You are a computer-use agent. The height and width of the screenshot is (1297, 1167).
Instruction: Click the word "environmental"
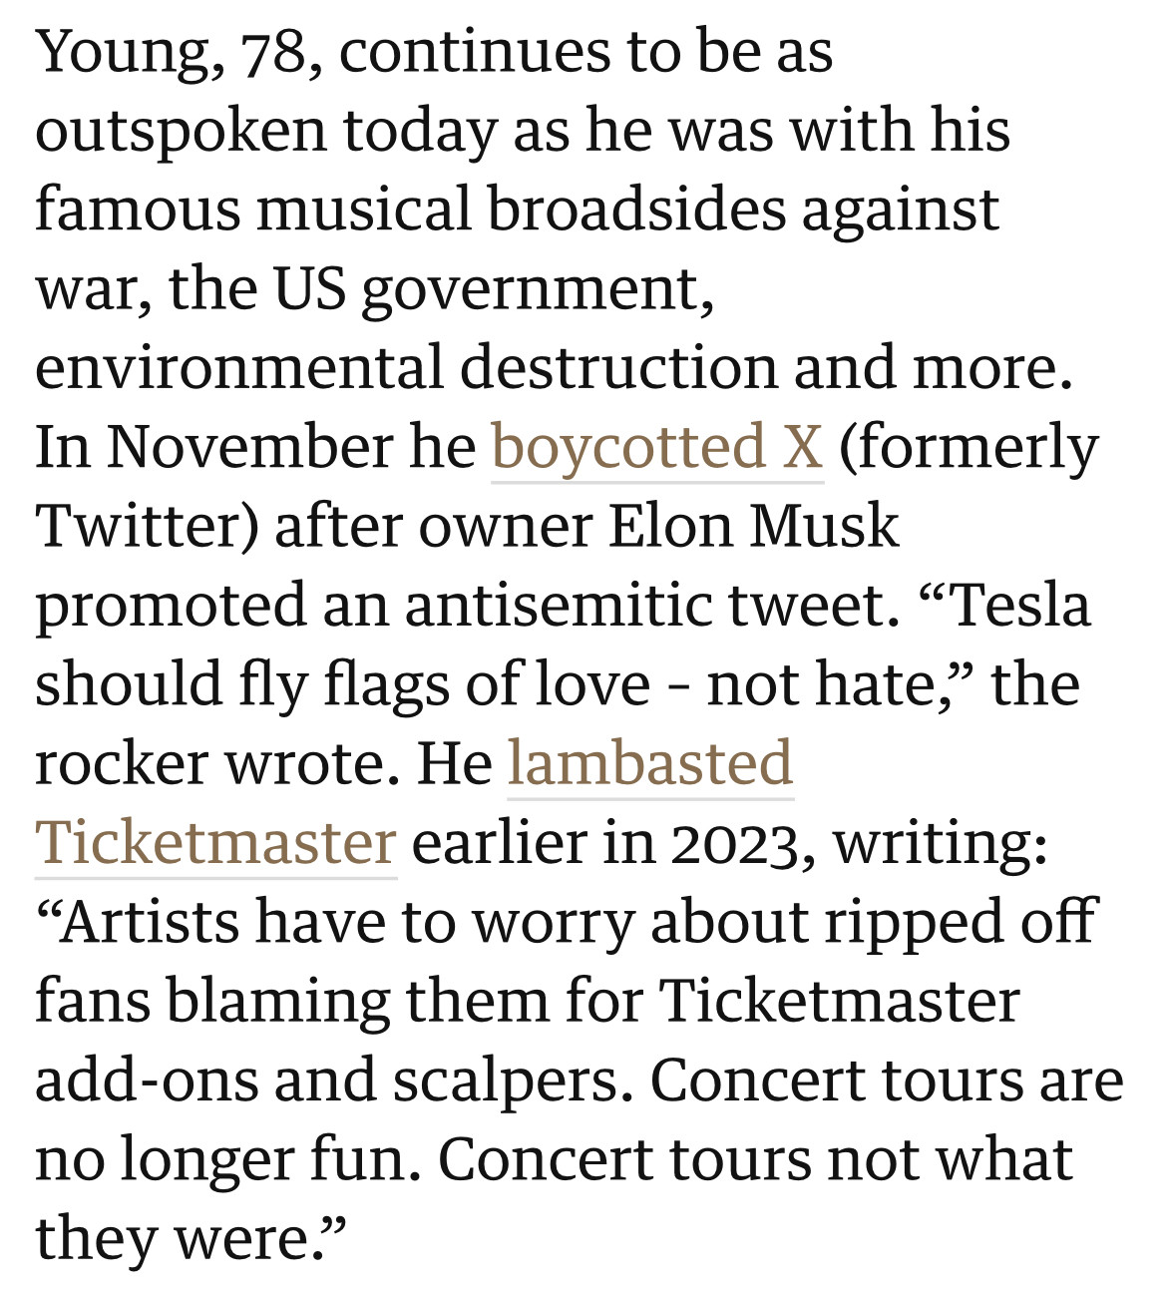coord(239,368)
